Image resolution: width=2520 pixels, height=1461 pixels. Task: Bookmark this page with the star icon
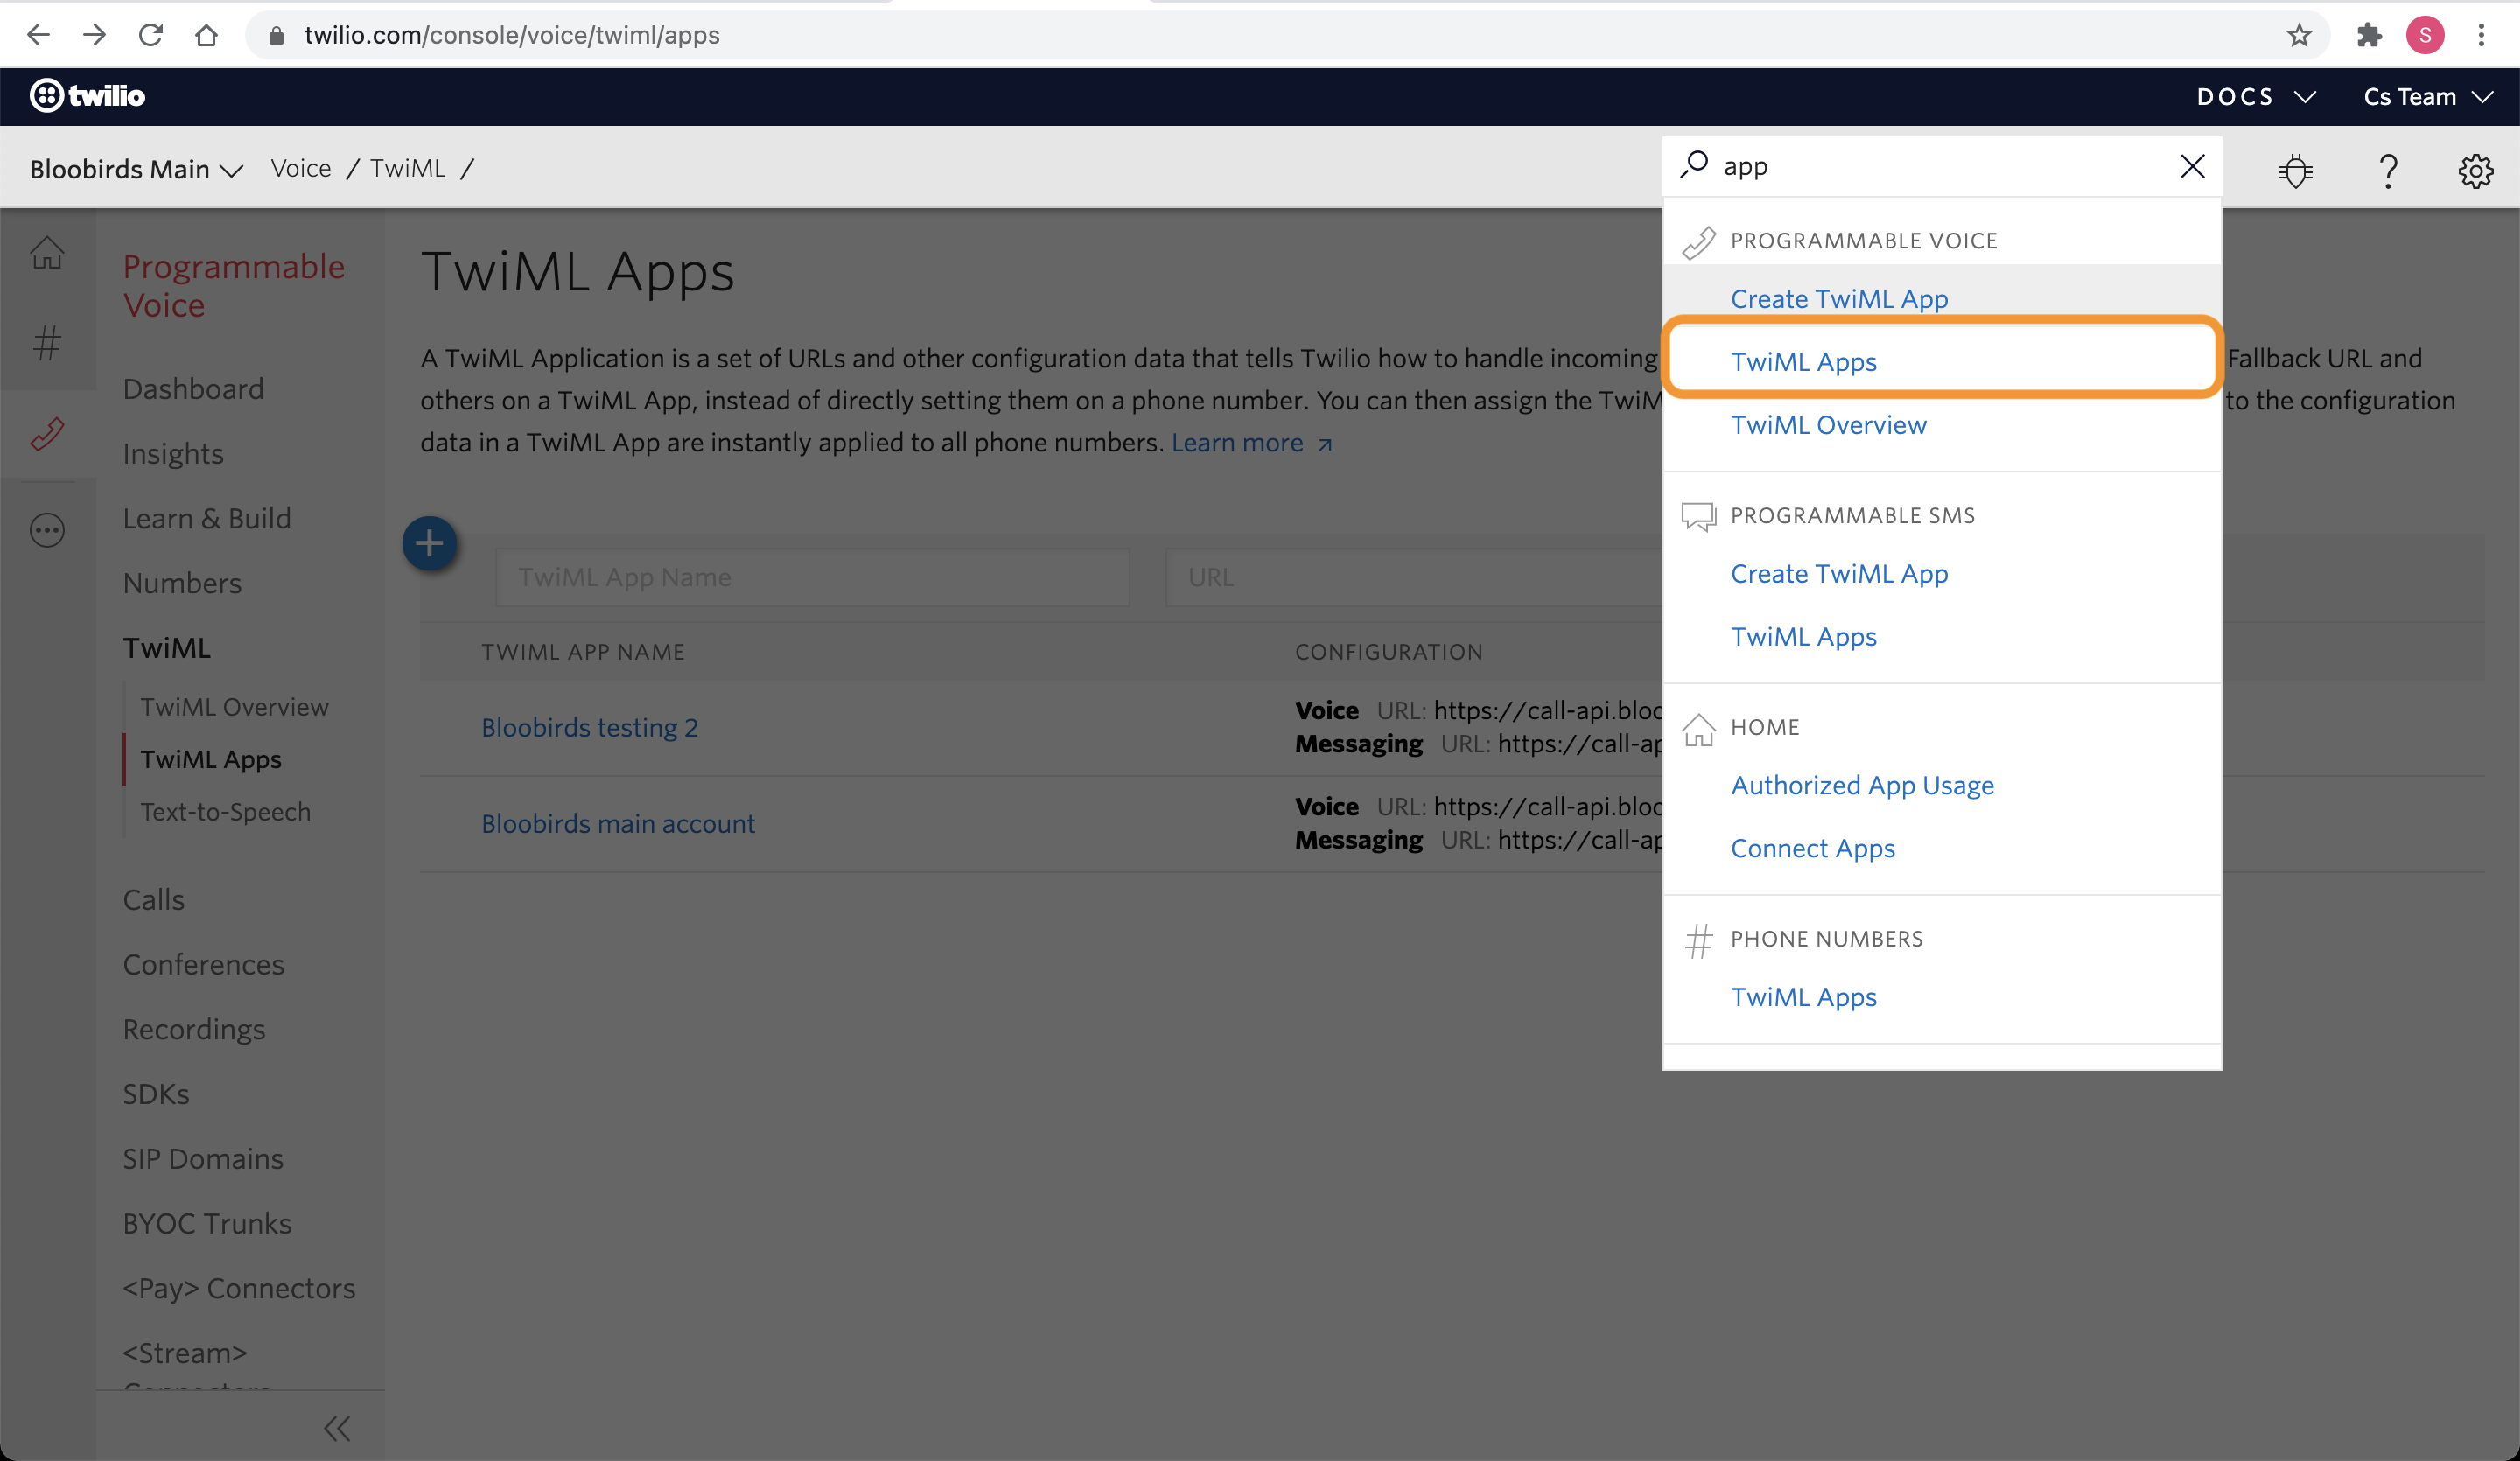[2299, 35]
